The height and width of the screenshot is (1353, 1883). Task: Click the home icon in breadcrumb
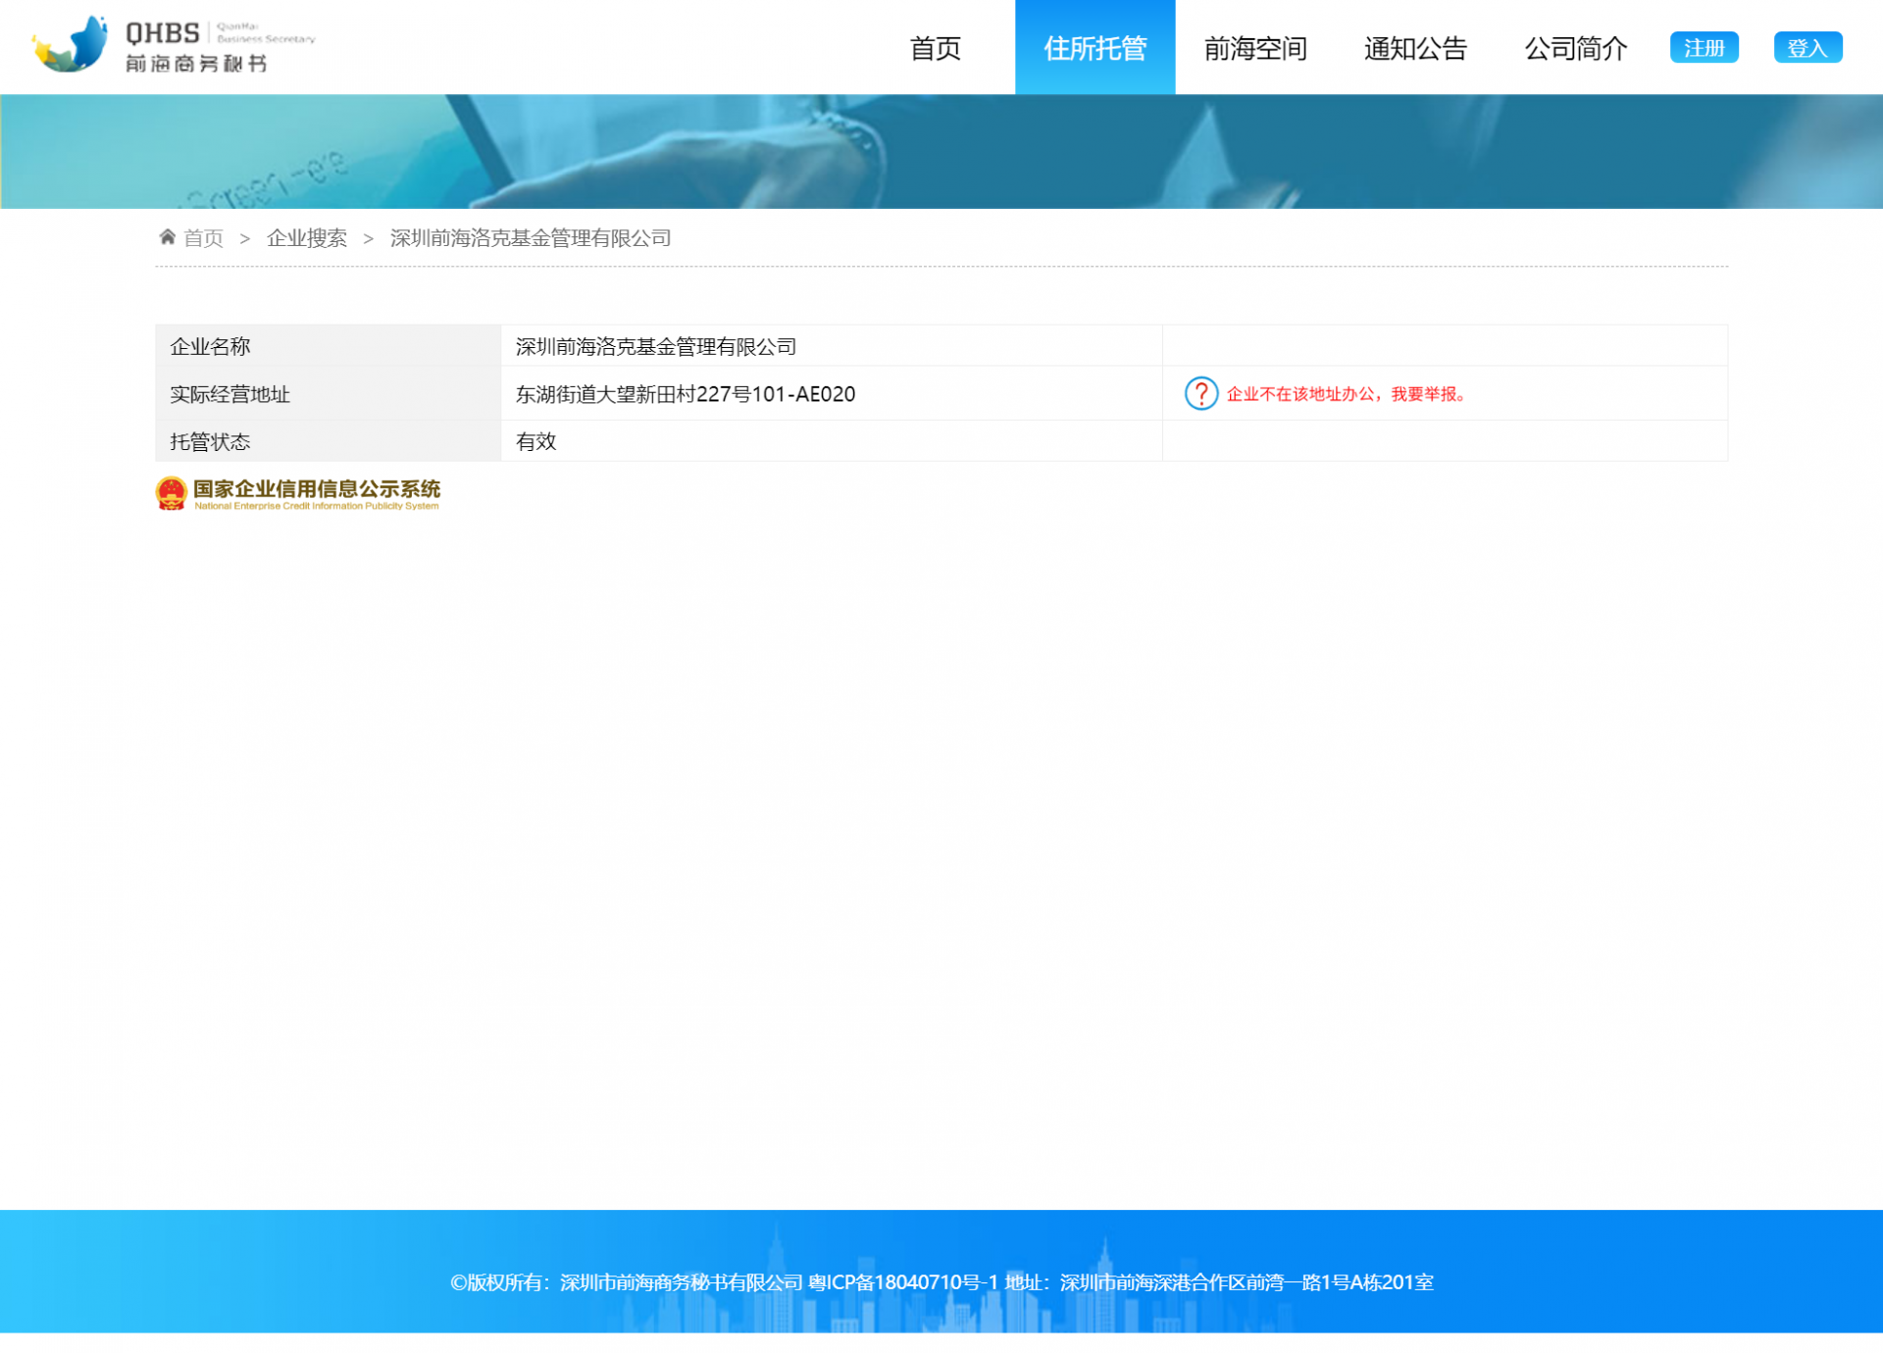coord(168,237)
